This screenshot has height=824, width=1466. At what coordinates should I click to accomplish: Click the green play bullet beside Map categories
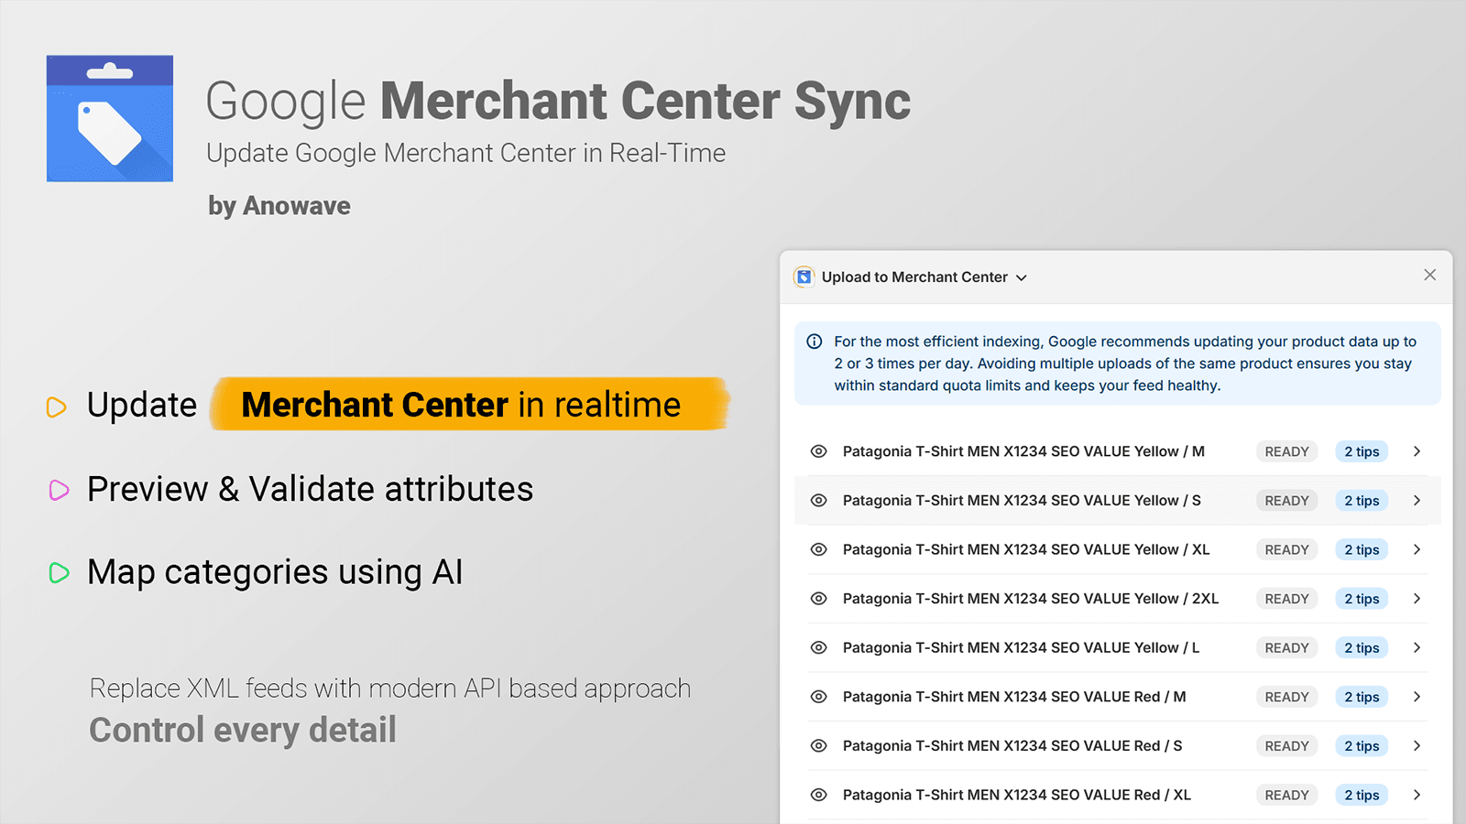coord(59,573)
